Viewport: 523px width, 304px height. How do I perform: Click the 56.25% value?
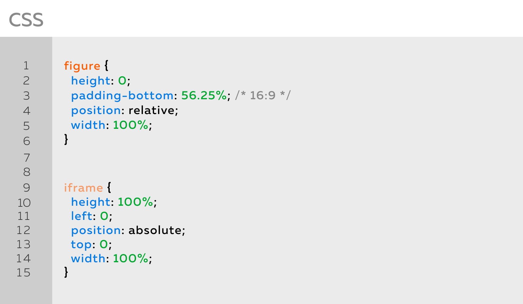204,95
